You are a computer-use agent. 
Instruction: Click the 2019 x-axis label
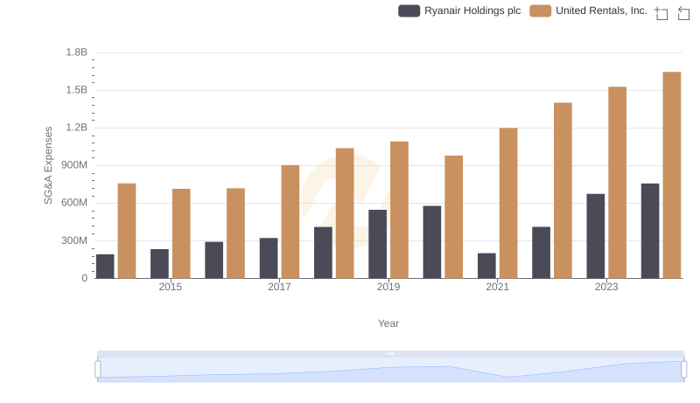388,287
